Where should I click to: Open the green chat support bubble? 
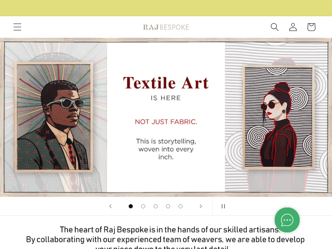(x=287, y=220)
